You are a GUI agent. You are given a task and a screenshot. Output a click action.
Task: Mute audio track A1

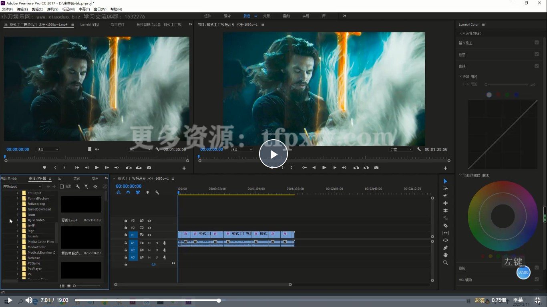(149, 243)
